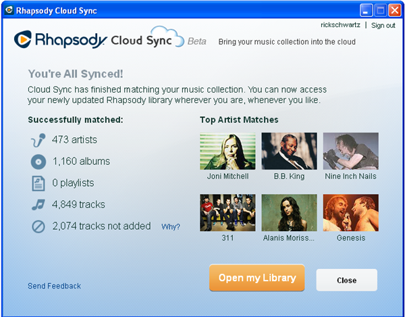405x317 pixels.
Task: Click the Rhapsody logo icon
Action: [x=24, y=40]
